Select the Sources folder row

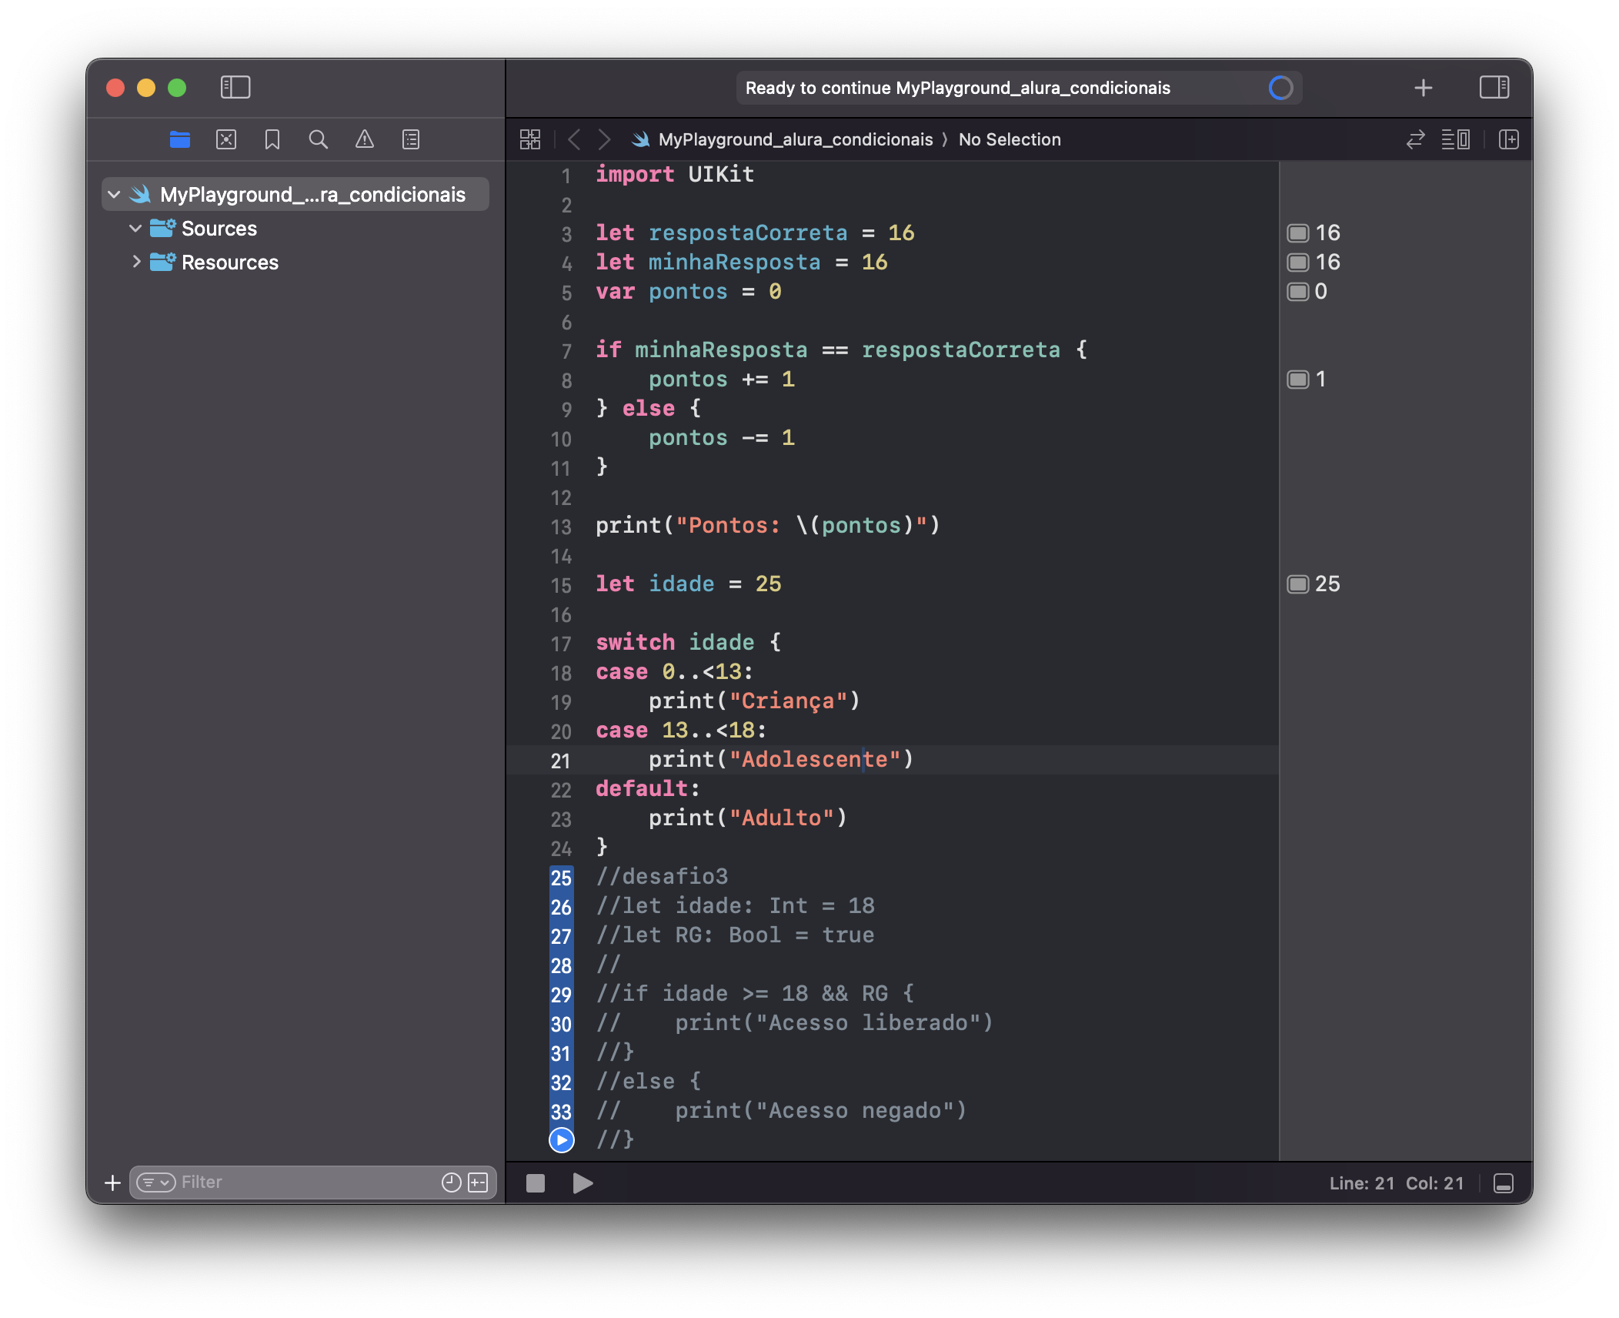295,228
